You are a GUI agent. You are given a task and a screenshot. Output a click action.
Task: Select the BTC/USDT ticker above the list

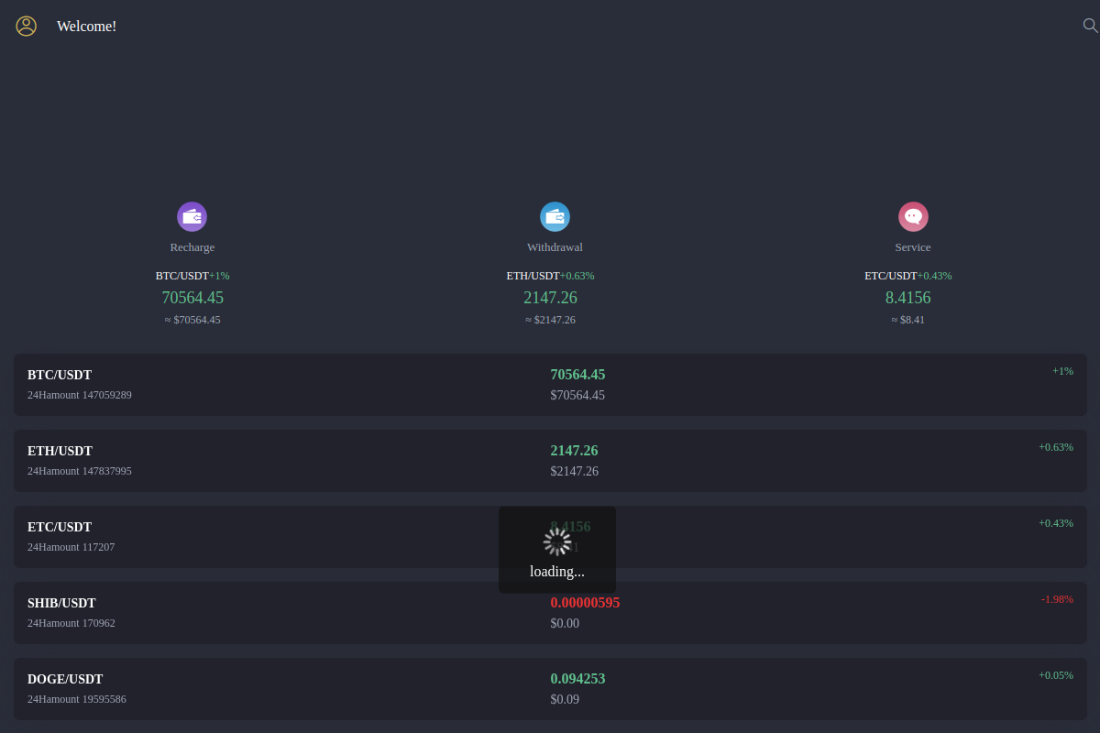[x=182, y=275]
